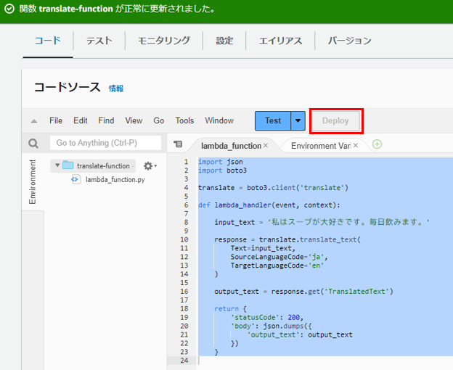Click the success checkmark icon in green banner
The width and height of the screenshot is (453, 370).
click(x=9, y=9)
